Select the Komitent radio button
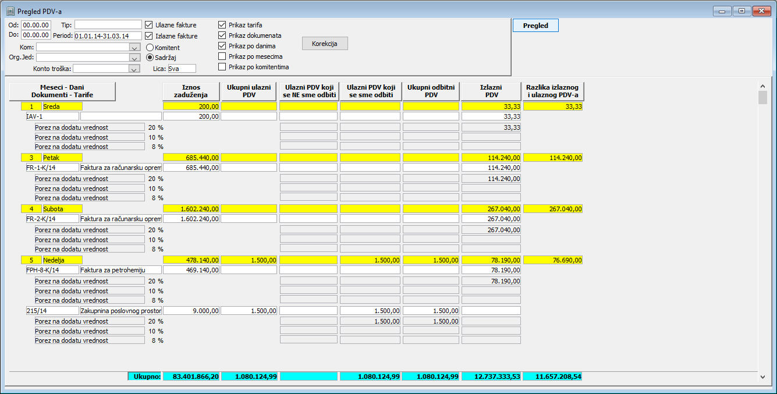Viewport: 777px width, 394px height. pyautogui.click(x=150, y=47)
